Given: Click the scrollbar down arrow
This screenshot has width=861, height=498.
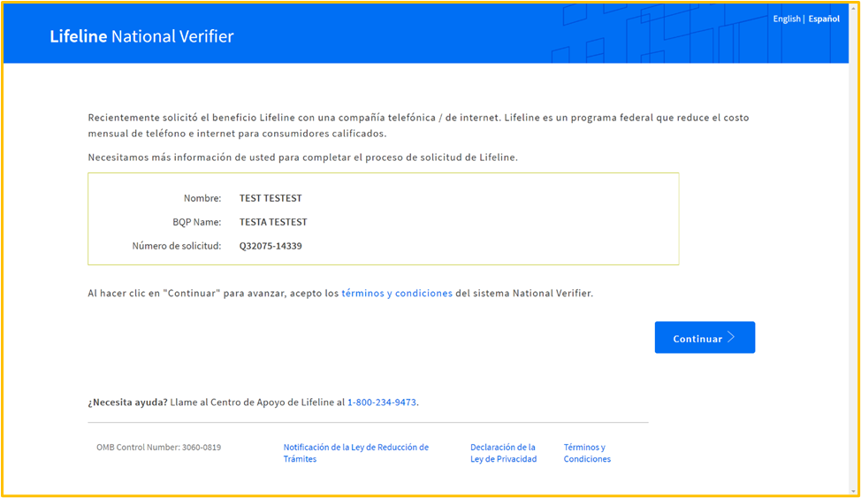Looking at the screenshot, I should click(x=853, y=491).
